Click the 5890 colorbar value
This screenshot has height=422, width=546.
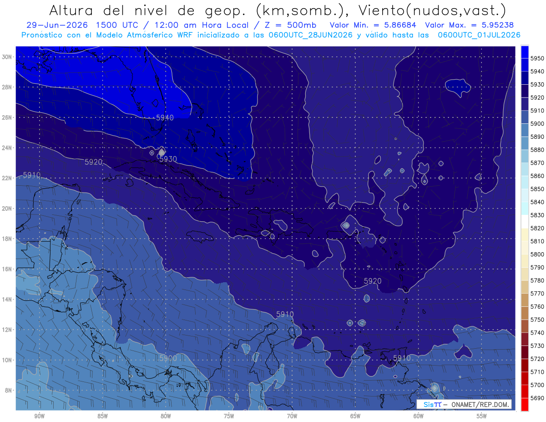point(537,137)
